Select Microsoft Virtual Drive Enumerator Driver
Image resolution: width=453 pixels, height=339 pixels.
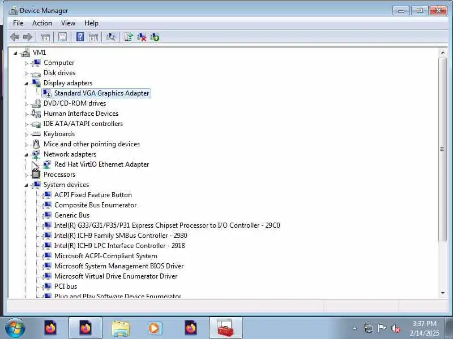coord(116,276)
